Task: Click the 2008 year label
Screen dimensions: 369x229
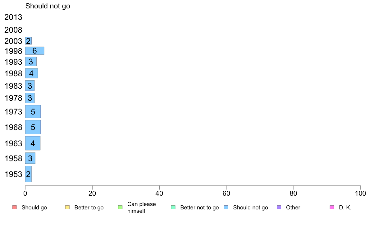Action: point(13,30)
